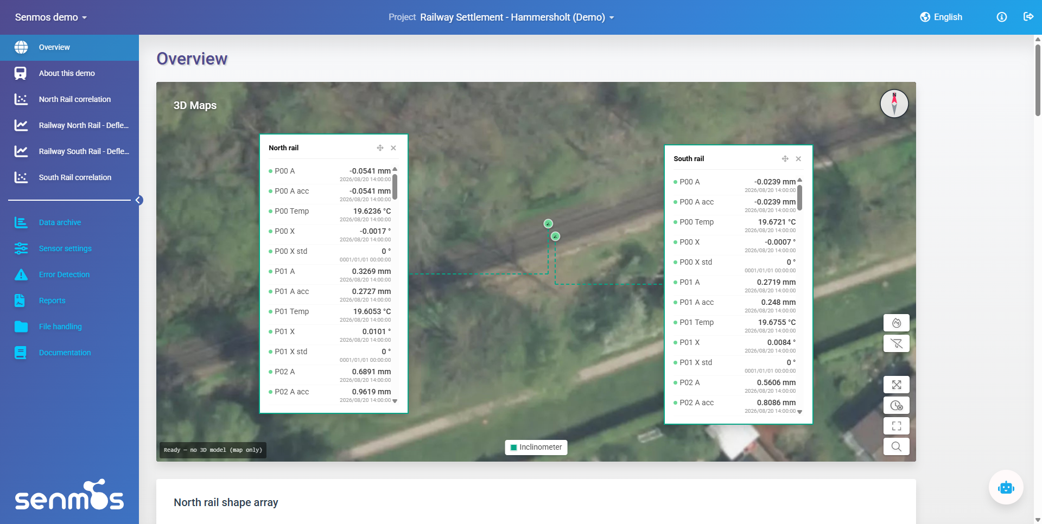Click the globe icon beside Overview
Viewport: 1042px width, 524px height.
click(21, 47)
